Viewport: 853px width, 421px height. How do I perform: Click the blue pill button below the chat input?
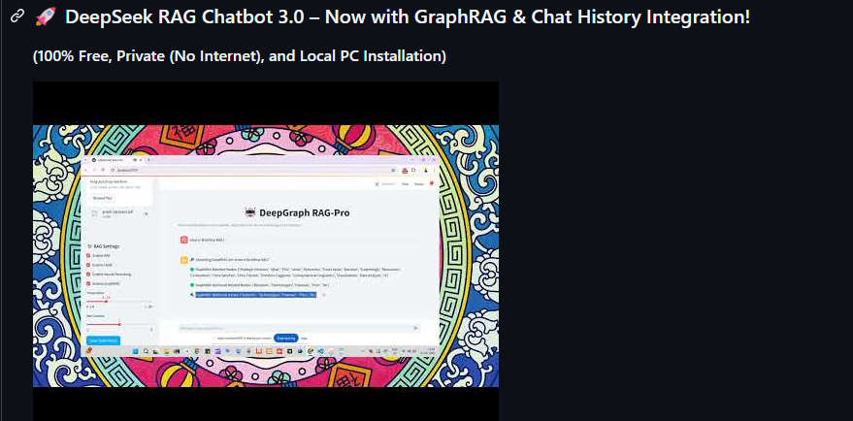[x=286, y=338]
